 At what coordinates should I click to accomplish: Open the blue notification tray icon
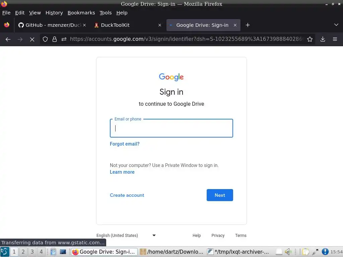point(325,252)
